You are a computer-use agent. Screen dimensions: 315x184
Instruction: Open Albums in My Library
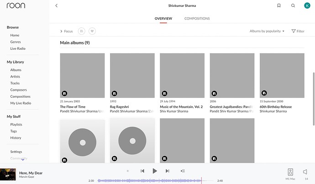tap(16, 70)
